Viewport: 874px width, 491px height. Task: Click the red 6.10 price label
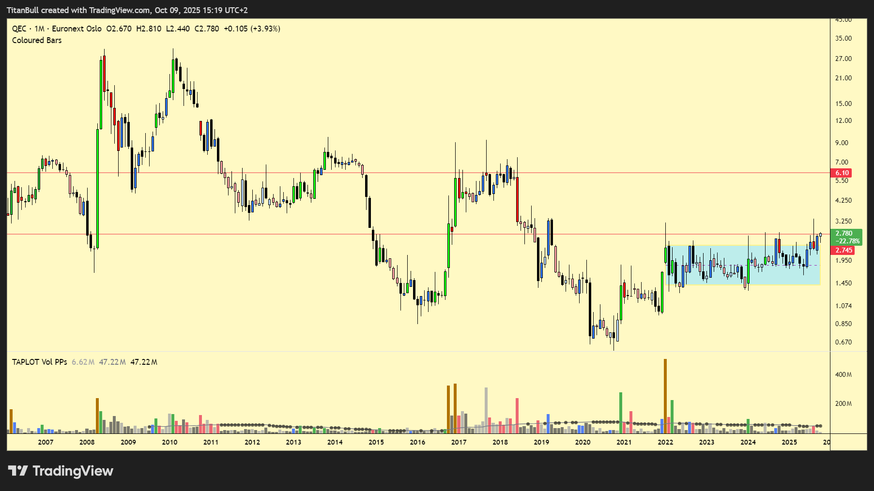coord(842,173)
